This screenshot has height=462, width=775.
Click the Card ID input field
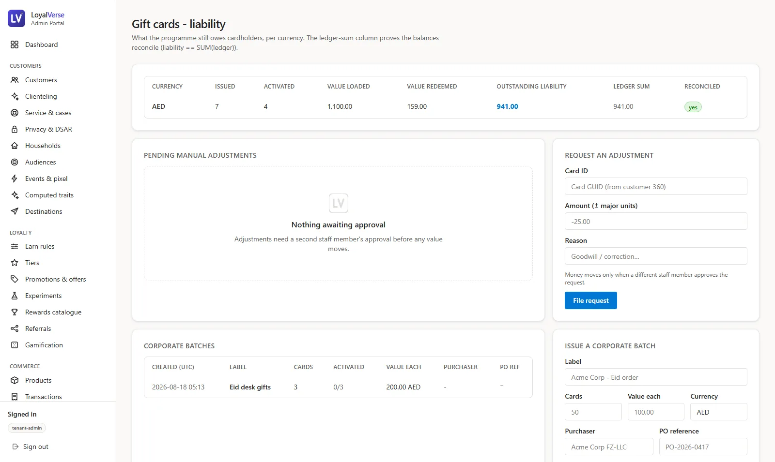tap(656, 186)
